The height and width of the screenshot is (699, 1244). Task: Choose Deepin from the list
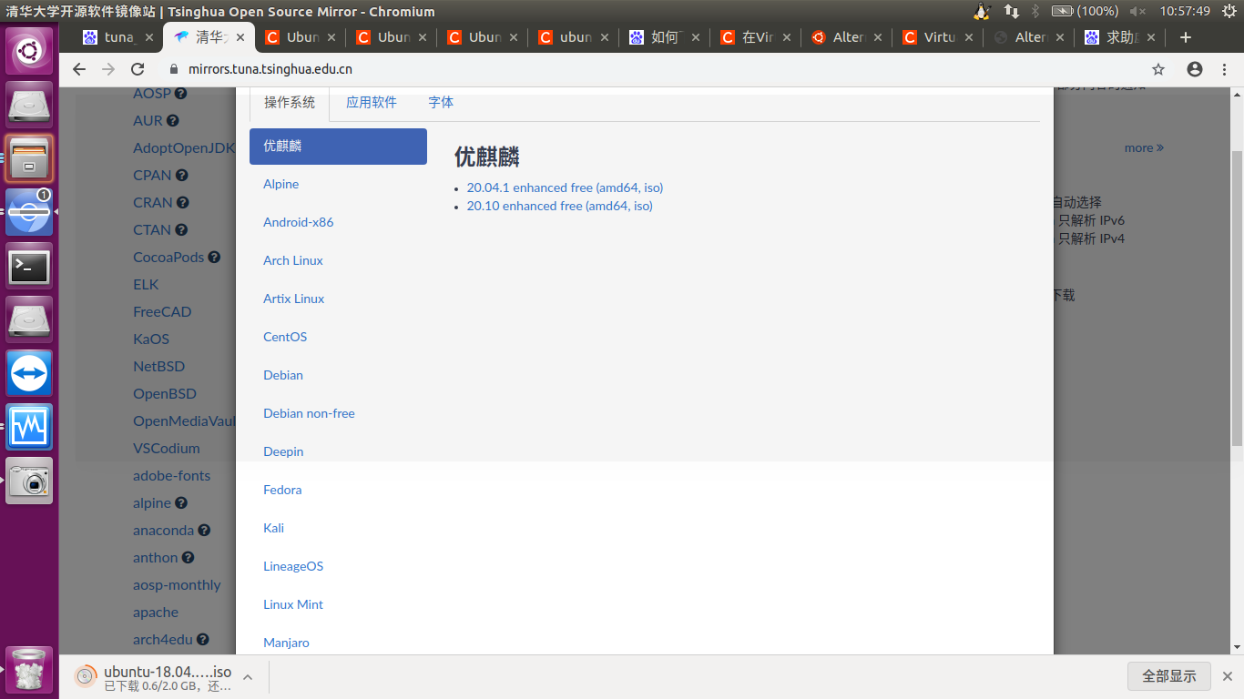338,451
